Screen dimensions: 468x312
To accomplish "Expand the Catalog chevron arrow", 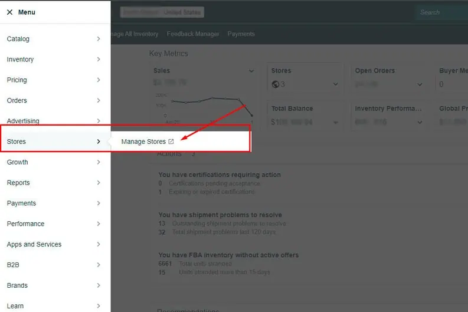I will [99, 39].
